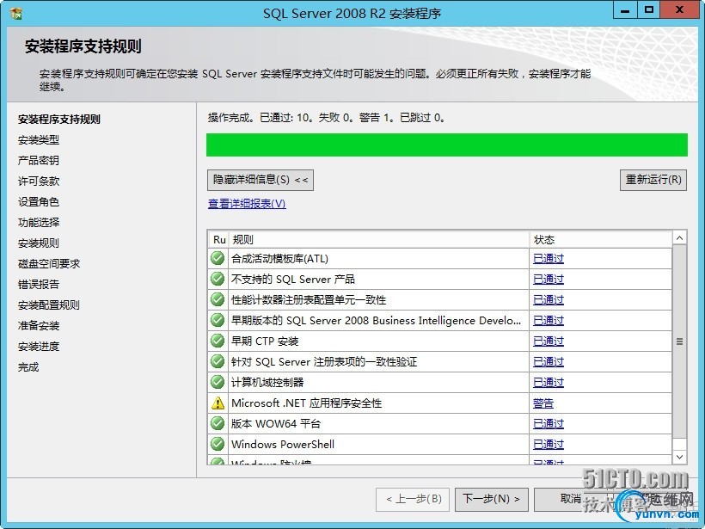Select the 早期版本的 SQL Server 2008 Business Intelligence rule name
Viewport: 705px width, 529px height.
(376, 321)
